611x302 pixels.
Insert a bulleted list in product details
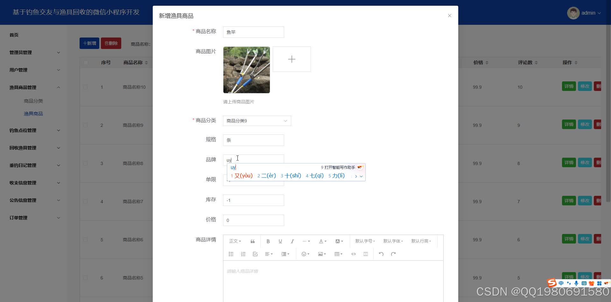[x=231, y=254]
